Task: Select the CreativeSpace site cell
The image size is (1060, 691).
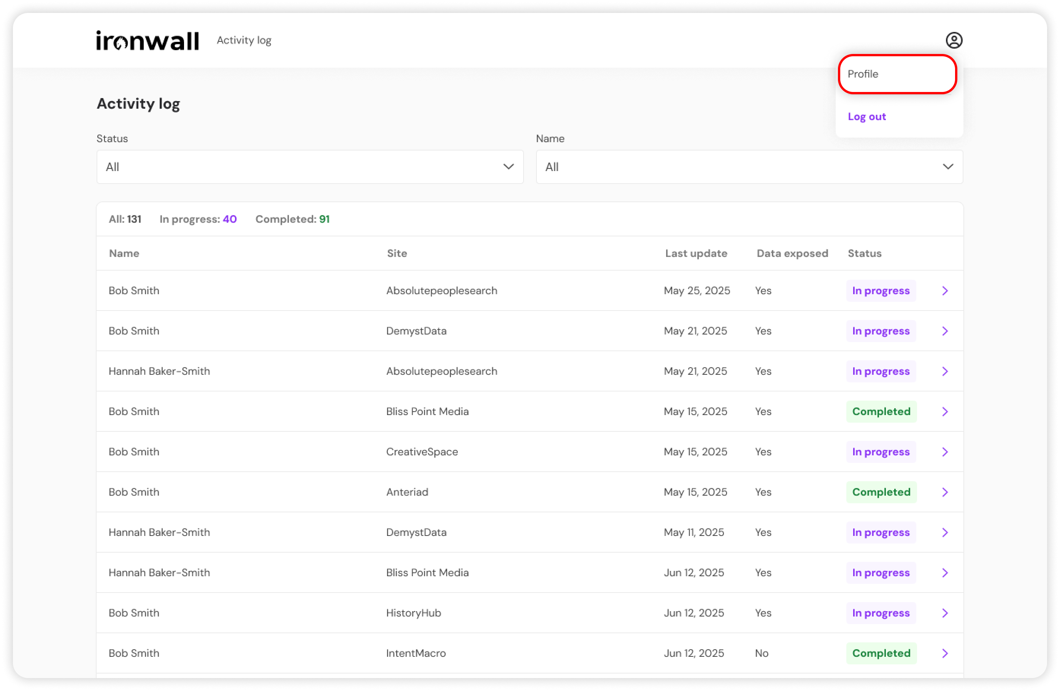Action: point(422,452)
